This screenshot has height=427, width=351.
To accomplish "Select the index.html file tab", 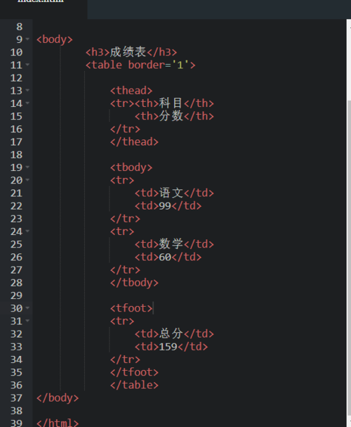I will [41, 1].
